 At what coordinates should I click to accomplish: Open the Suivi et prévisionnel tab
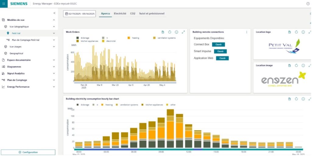[152, 14]
